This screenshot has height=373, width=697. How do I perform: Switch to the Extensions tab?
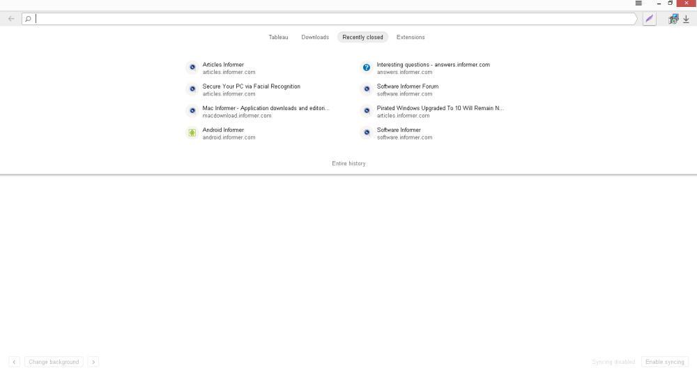411,38
